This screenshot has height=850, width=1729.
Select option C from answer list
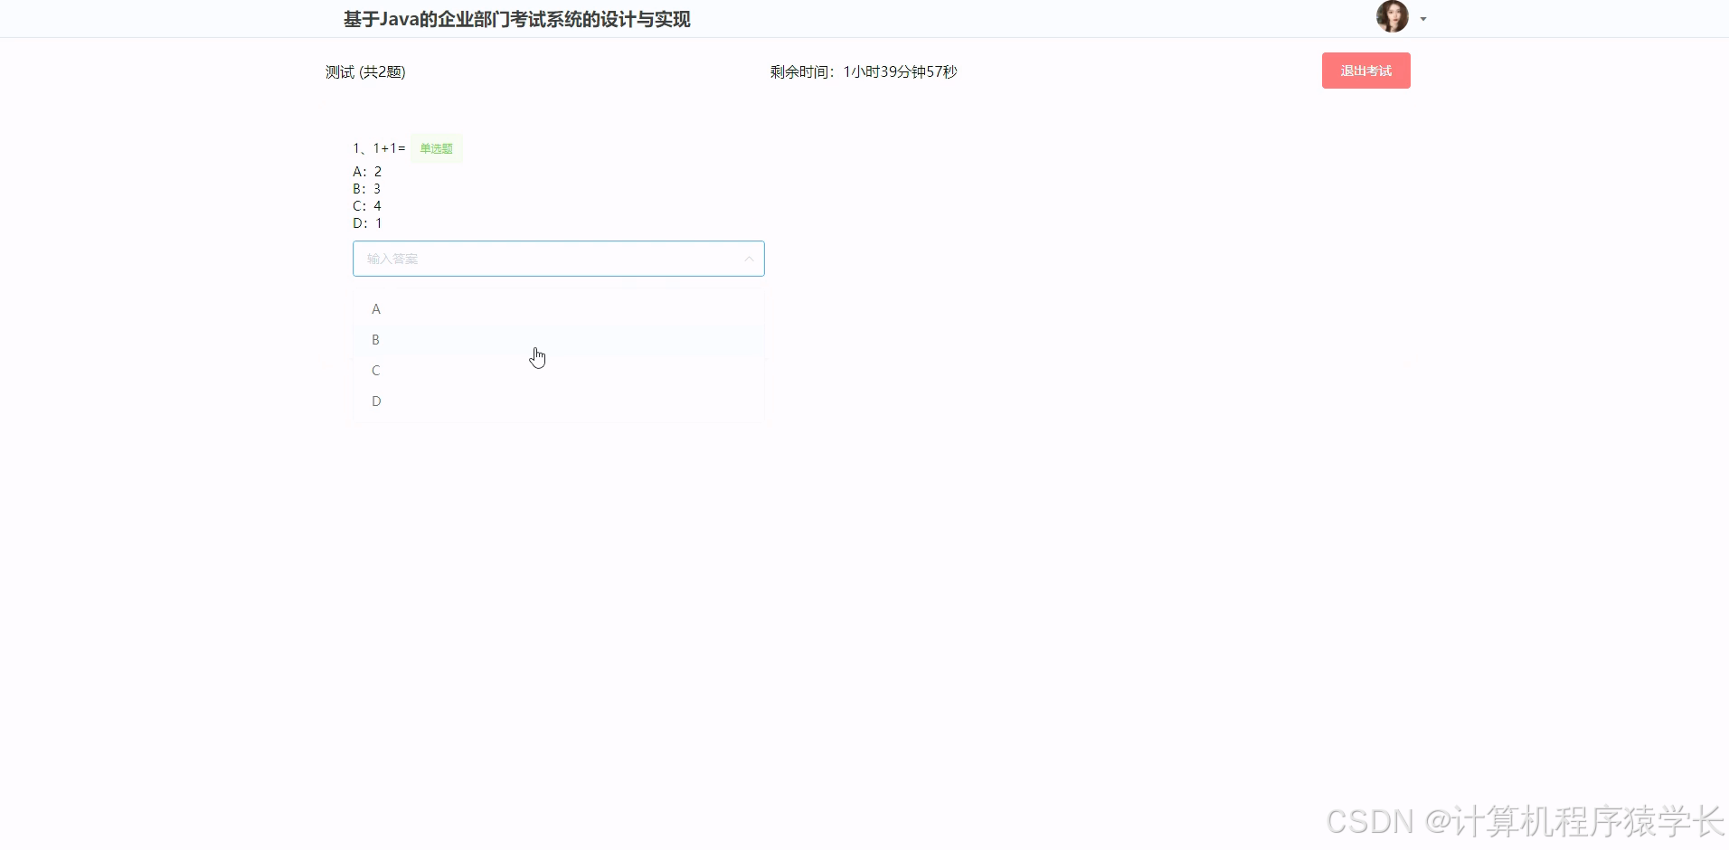558,371
